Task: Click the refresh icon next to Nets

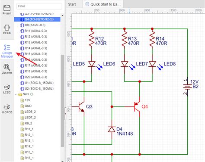Action: click(32, 94)
